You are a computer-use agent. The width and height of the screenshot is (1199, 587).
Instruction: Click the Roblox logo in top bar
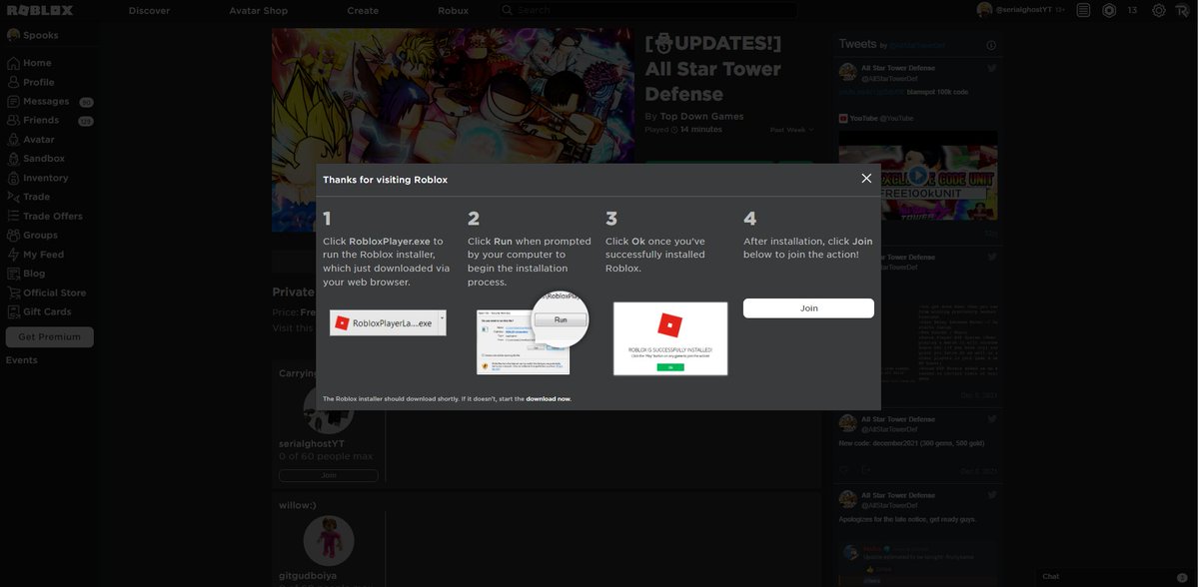[x=40, y=10]
